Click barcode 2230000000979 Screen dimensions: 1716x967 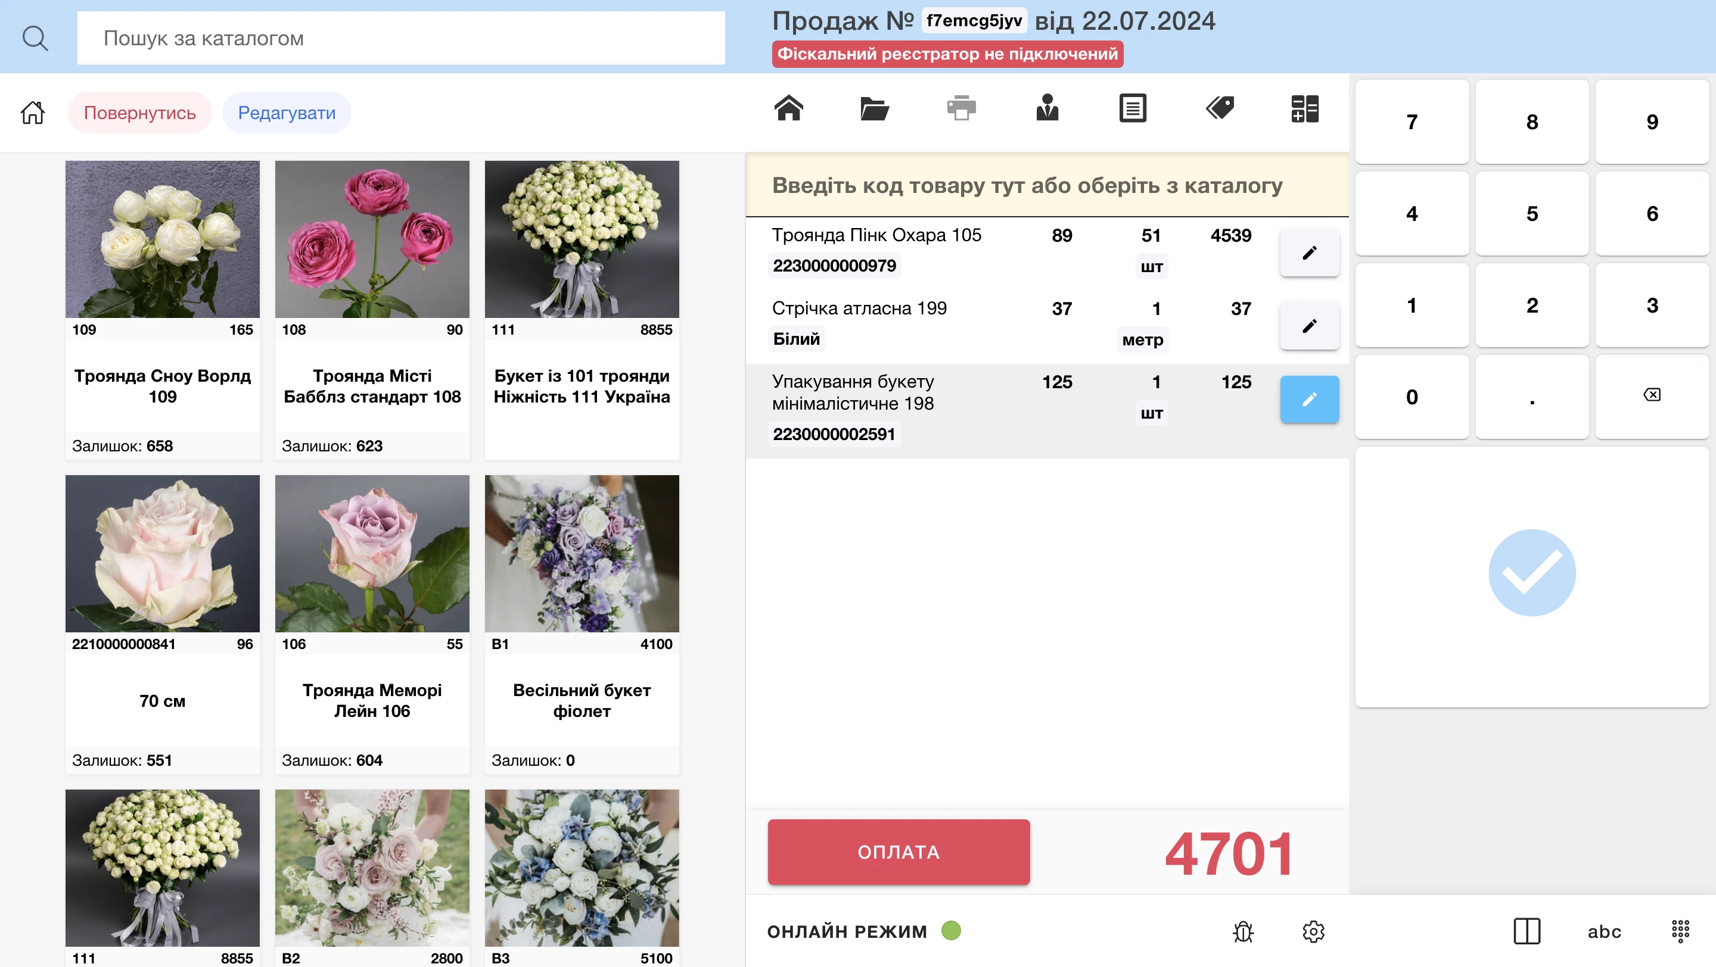click(834, 266)
